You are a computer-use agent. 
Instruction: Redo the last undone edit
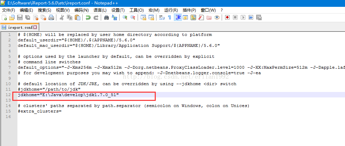tap(96, 18)
